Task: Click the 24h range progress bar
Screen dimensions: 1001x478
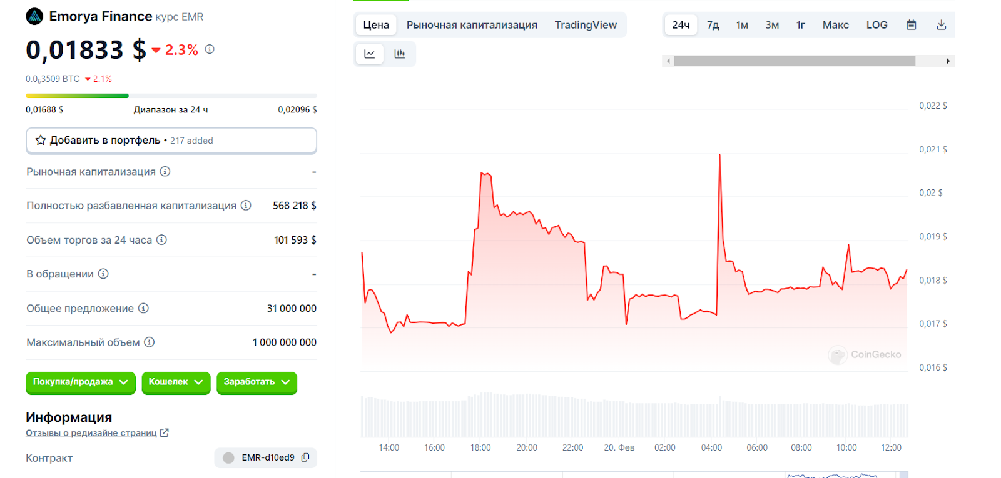Action: 171,96
